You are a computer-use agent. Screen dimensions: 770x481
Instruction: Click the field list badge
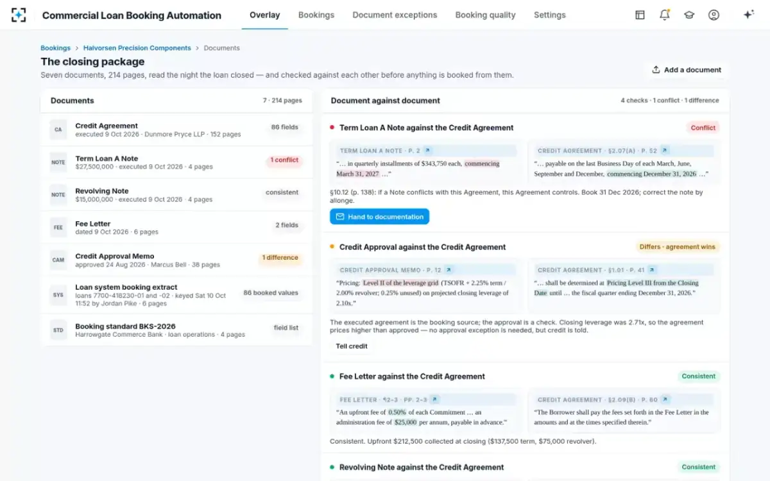click(286, 328)
